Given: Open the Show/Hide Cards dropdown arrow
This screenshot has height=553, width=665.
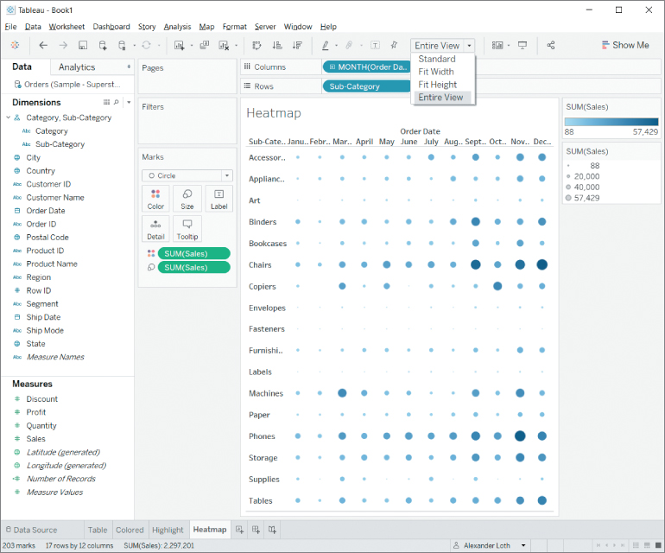Looking at the screenshot, I should [x=509, y=46].
